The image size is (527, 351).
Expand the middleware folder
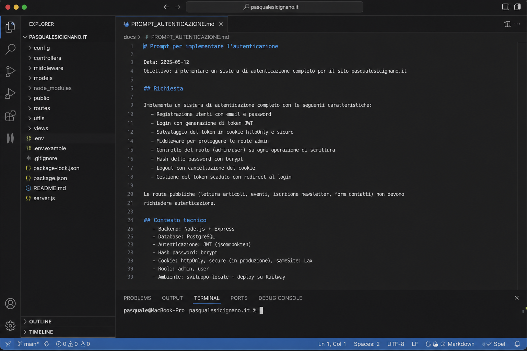tap(68, 68)
